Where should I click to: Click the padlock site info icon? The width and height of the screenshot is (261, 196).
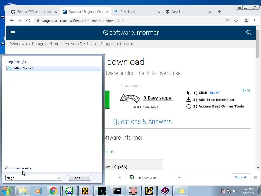(x=38, y=21)
